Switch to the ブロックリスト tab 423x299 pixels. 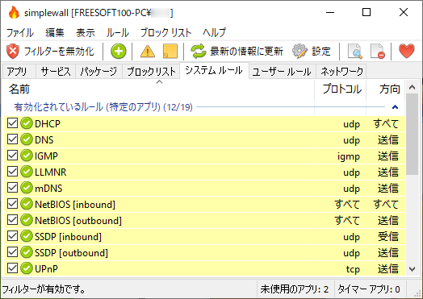(151, 72)
